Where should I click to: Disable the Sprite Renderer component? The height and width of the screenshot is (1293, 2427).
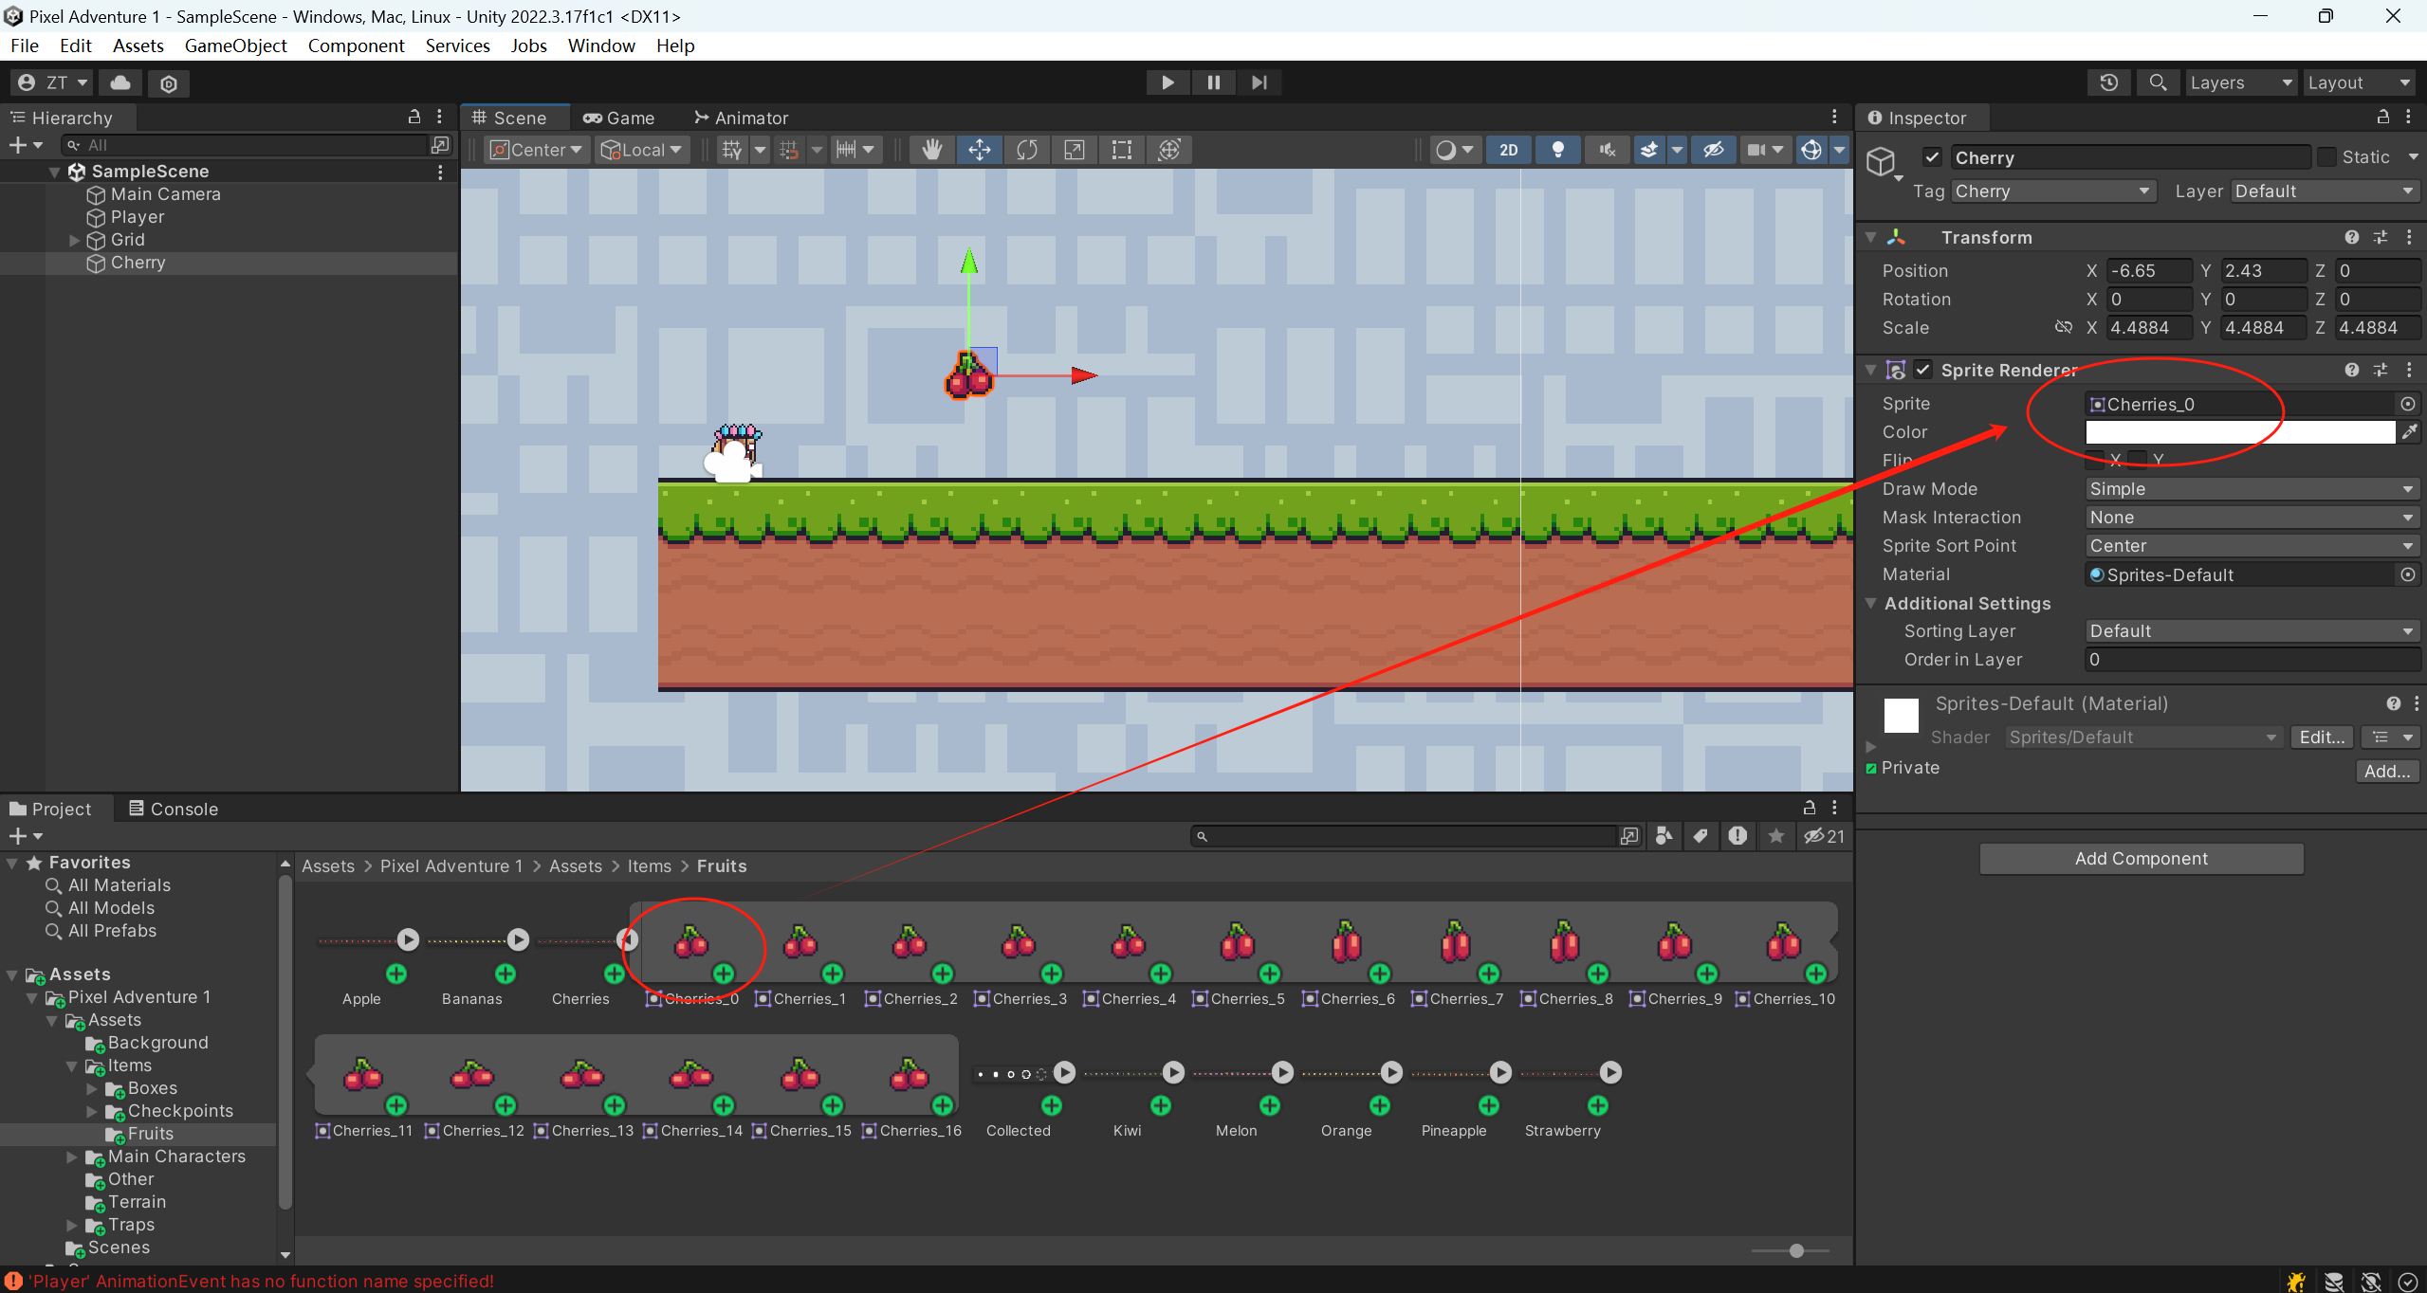click(1925, 370)
